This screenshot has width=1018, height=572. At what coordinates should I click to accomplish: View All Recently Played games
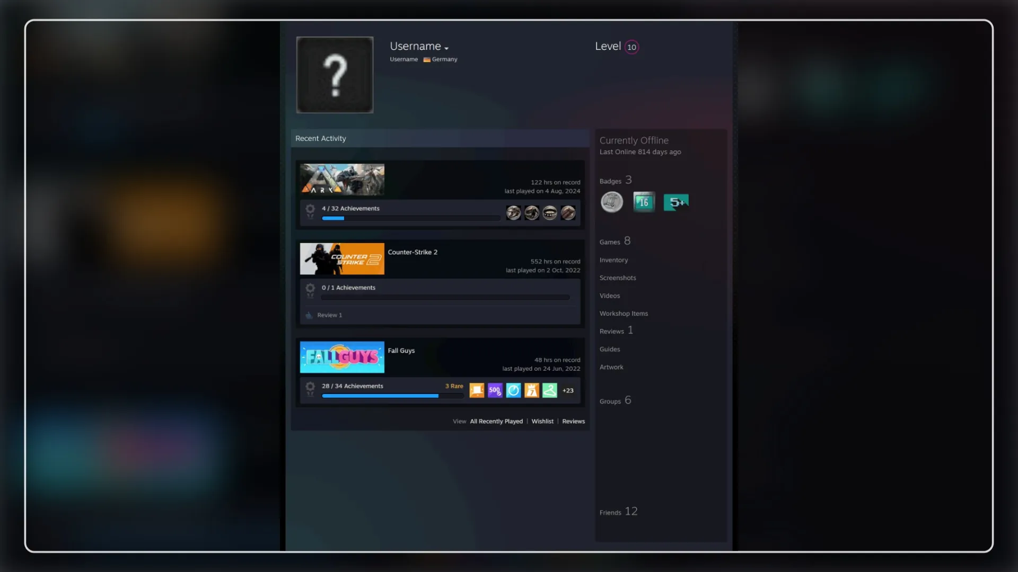pyautogui.click(x=496, y=422)
